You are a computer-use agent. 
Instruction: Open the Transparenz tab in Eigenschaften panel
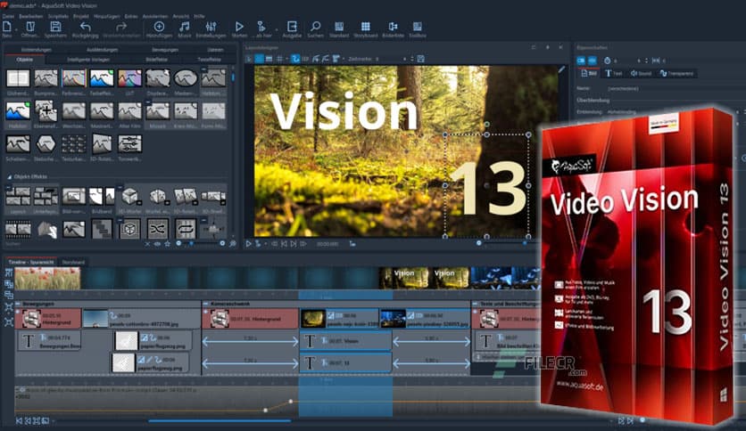tap(677, 74)
